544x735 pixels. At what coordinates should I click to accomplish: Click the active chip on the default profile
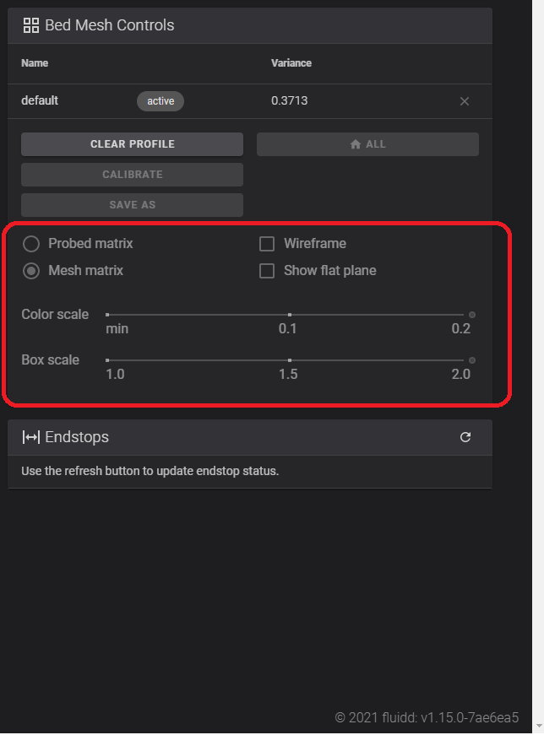[160, 100]
